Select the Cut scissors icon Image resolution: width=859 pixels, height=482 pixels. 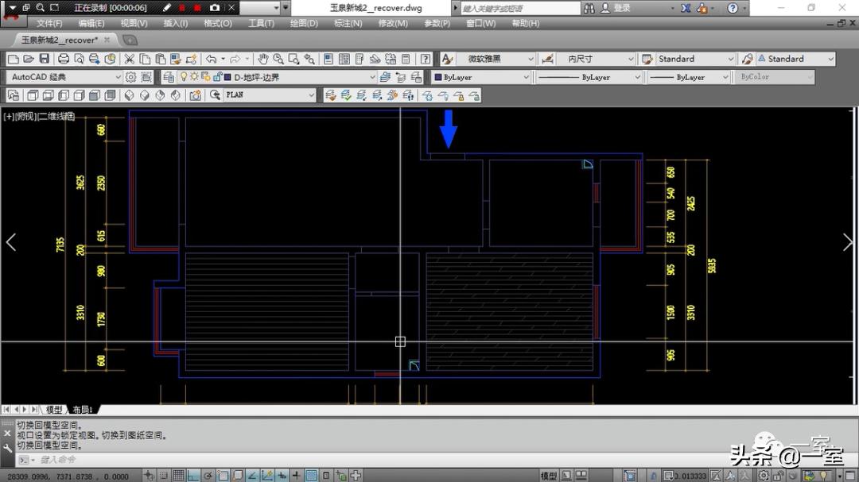point(130,59)
